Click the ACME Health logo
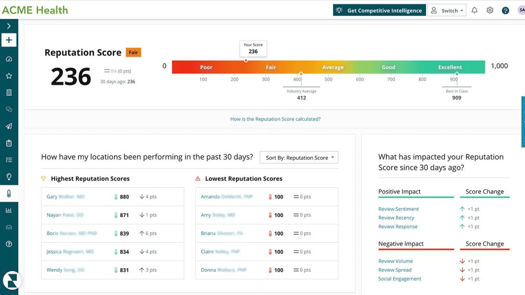 click(x=35, y=10)
